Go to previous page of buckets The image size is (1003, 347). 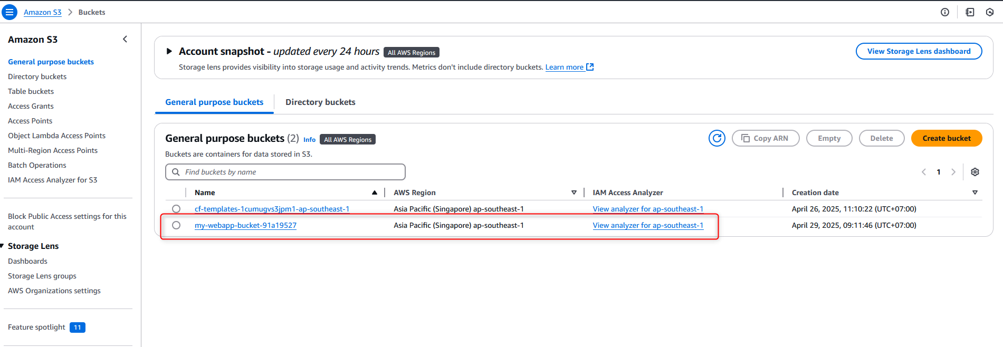click(x=924, y=172)
